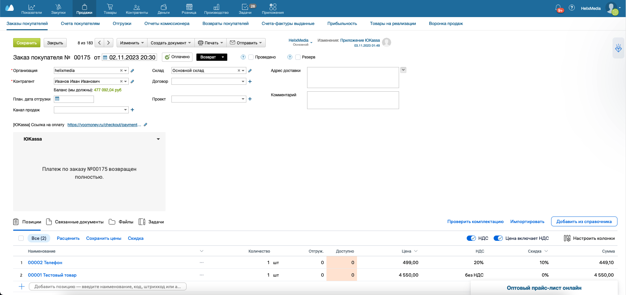Image resolution: width=626 pixels, height=295 pixels.
Task: Click the Импортировать link
Action: (x=527, y=222)
